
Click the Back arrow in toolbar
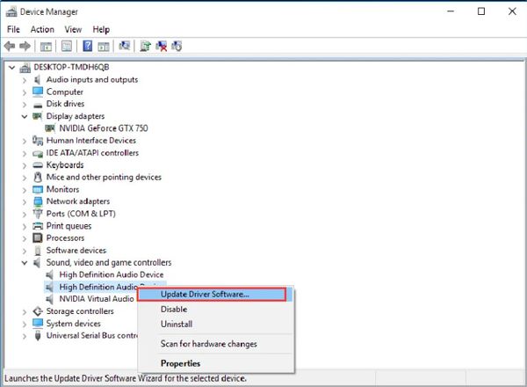point(11,46)
